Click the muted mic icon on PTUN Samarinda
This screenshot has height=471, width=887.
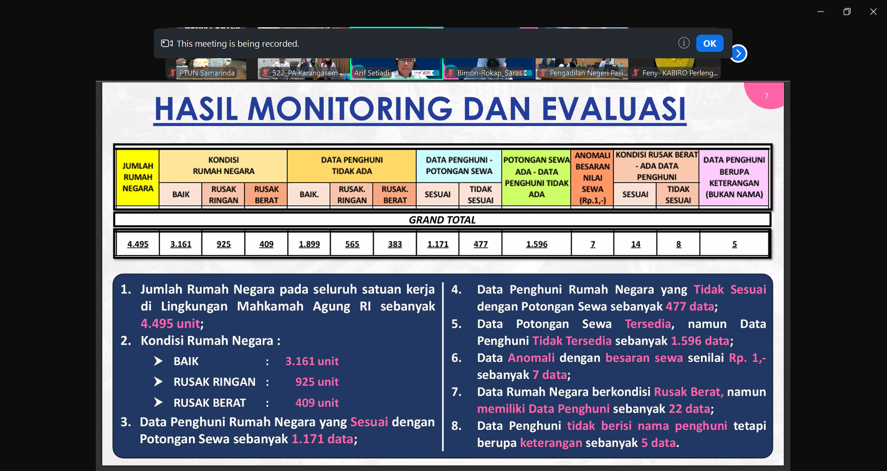pyautogui.click(x=173, y=73)
